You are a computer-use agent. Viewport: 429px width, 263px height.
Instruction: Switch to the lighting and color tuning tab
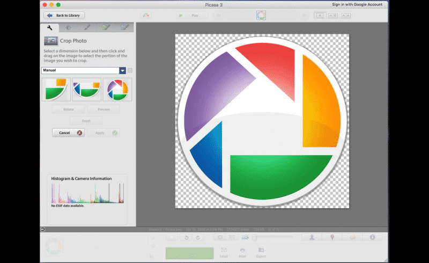69,28
